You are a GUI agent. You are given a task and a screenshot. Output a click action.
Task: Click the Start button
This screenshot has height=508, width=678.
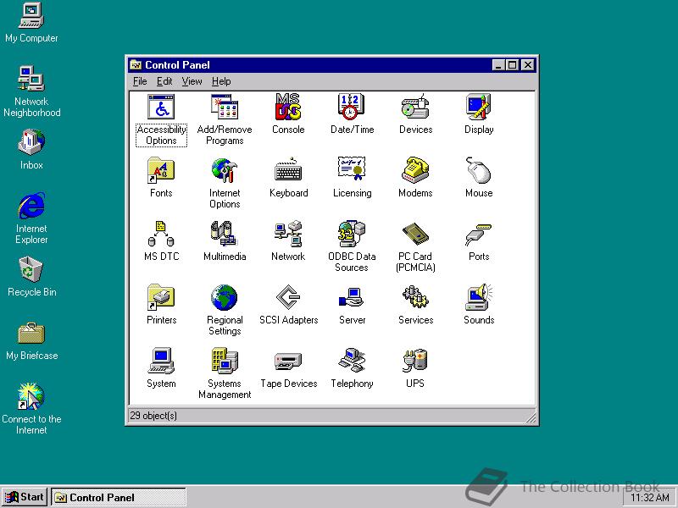(25, 497)
